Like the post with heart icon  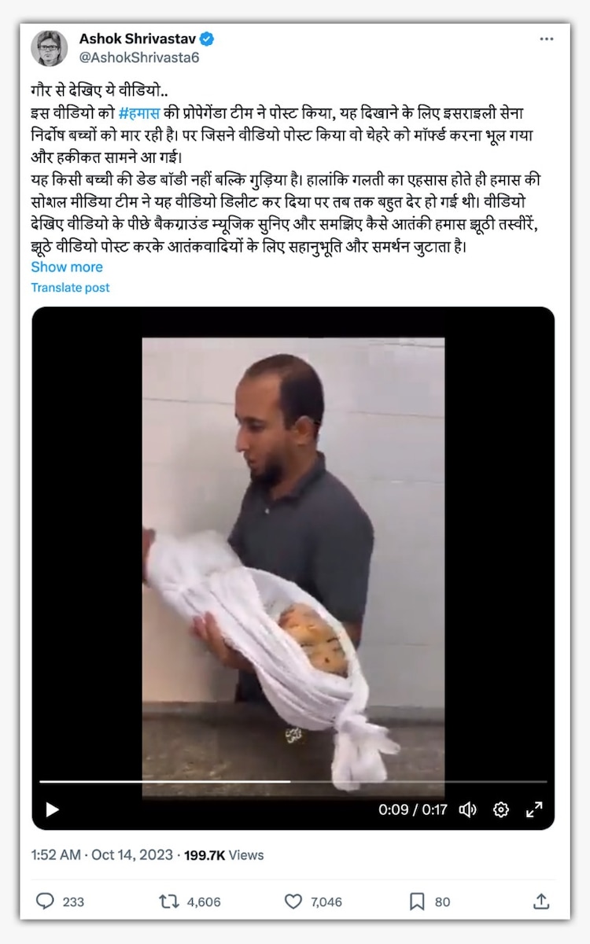point(293,901)
